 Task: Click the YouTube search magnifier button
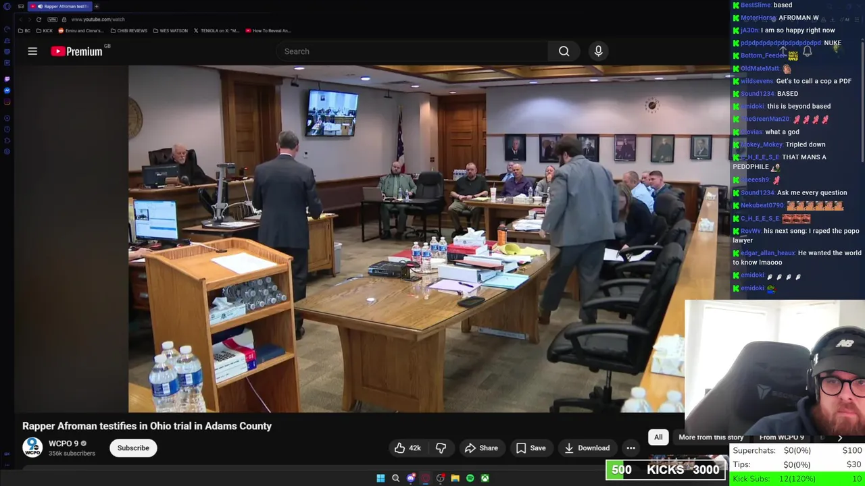coord(564,51)
